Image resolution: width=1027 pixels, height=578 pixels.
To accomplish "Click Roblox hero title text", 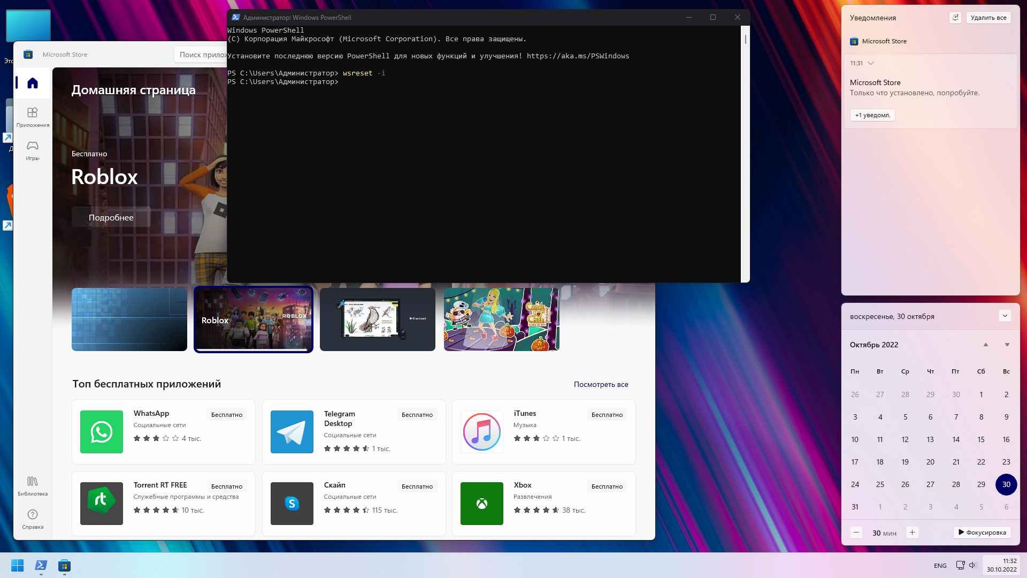I will (104, 177).
